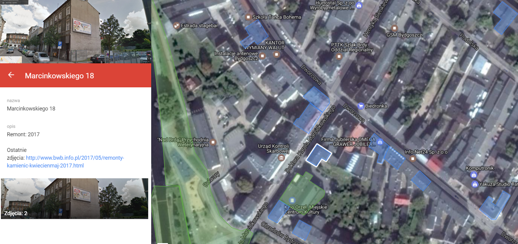Select the Komputronik shop marker

click(474, 175)
